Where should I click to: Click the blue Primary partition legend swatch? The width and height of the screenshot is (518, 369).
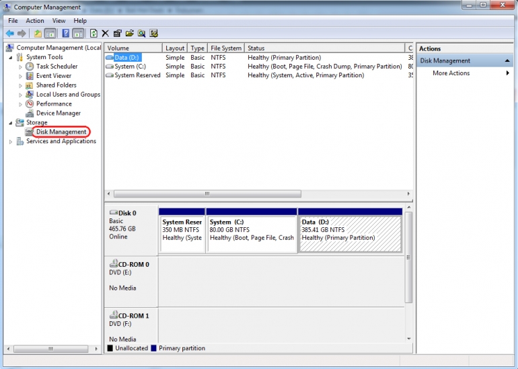153,348
